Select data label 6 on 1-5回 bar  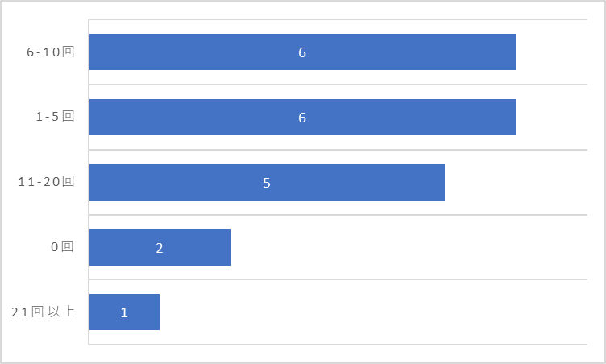tap(302, 118)
